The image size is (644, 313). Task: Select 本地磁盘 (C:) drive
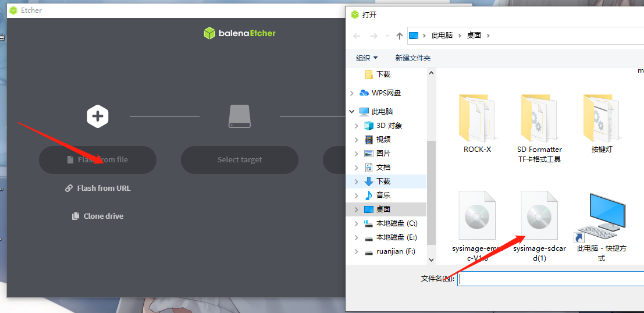(x=397, y=223)
